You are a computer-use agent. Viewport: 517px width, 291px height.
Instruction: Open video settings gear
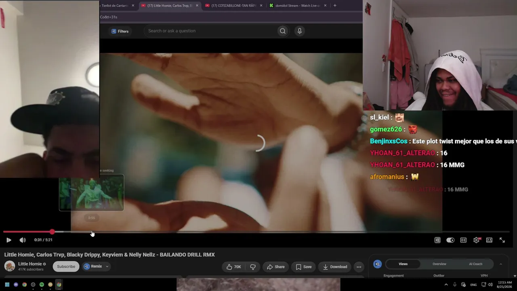tap(477, 240)
